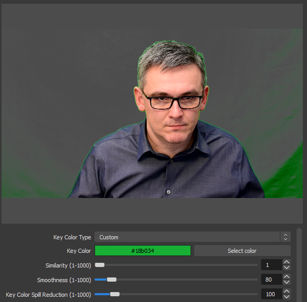Click the Similarity slider handle
The width and height of the screenshot is (307, 302).
100,265
